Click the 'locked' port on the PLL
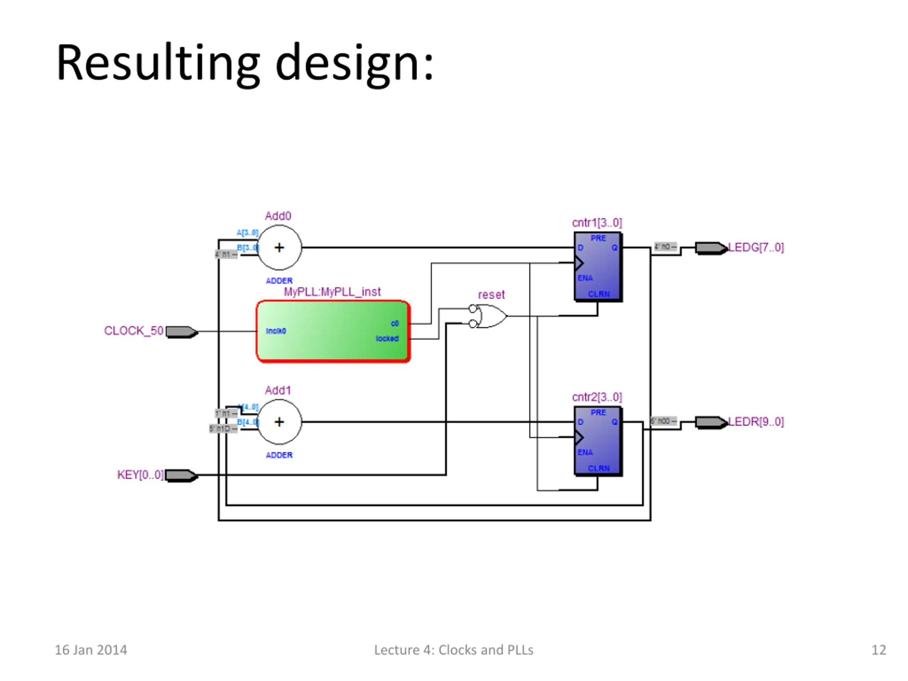The image size is (908, 681). [388, 339]
